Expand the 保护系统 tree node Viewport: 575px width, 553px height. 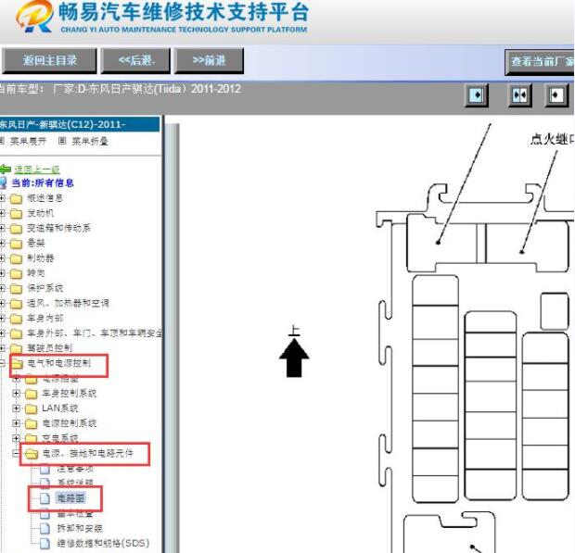[2, 288]
